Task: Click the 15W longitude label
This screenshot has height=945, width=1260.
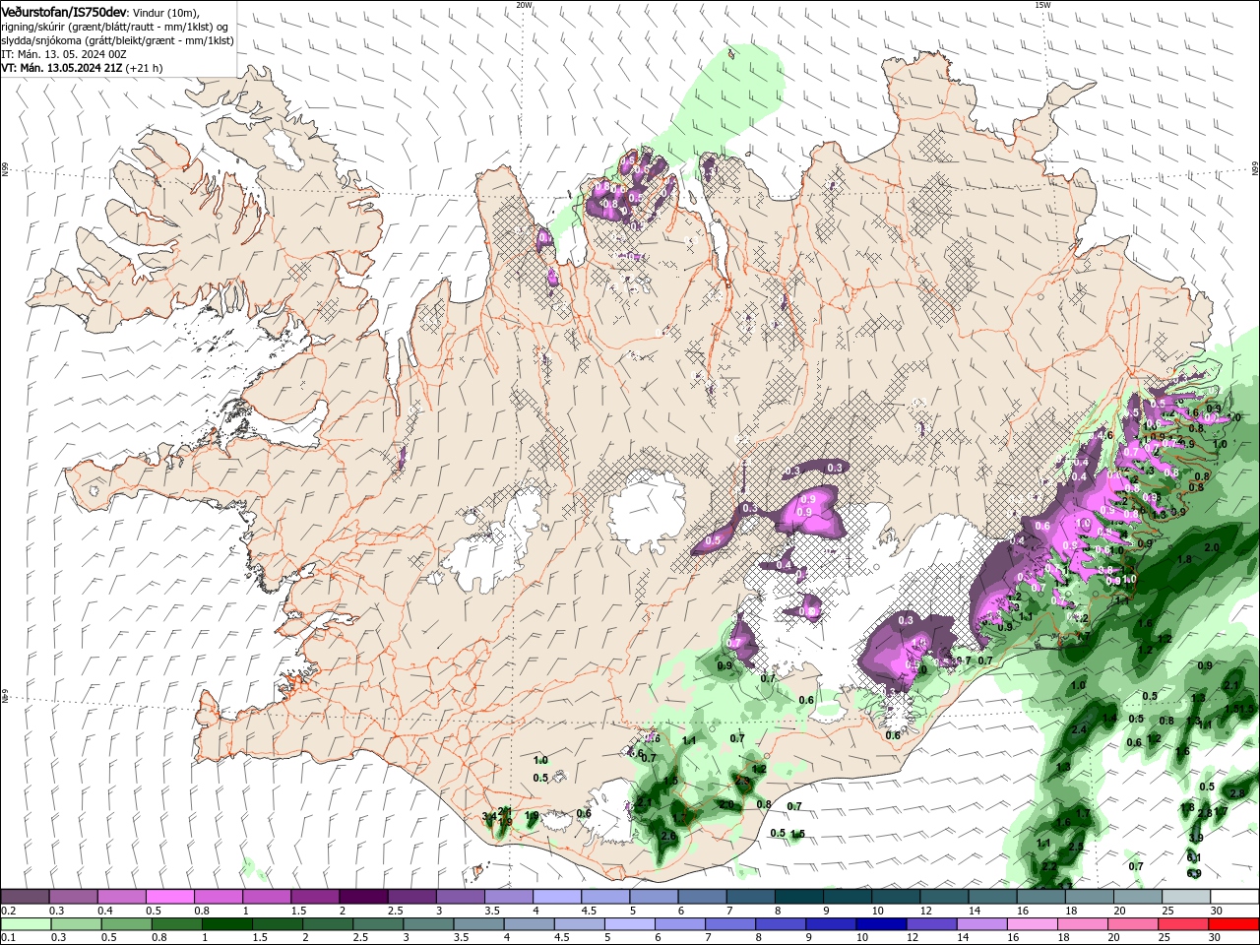Action: point(1042,5)
